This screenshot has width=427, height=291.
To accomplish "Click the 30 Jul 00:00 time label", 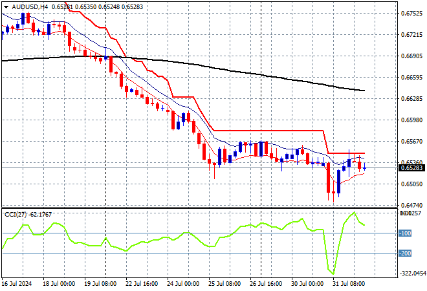I will coord(307,284).
